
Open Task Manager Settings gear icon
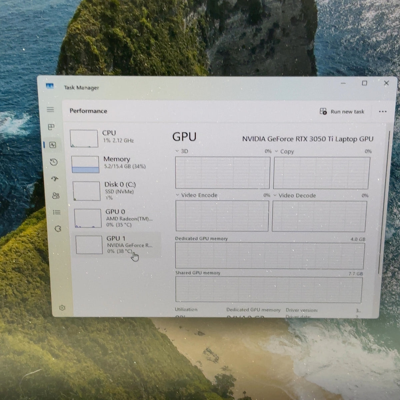pyautogui.click(x=62, y=308)
